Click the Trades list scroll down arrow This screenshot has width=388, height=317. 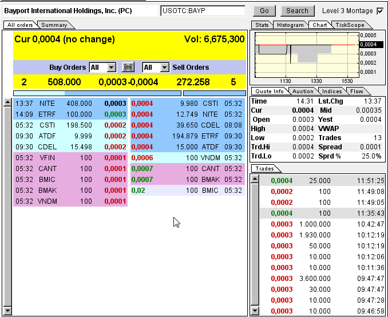pos(255,311)
